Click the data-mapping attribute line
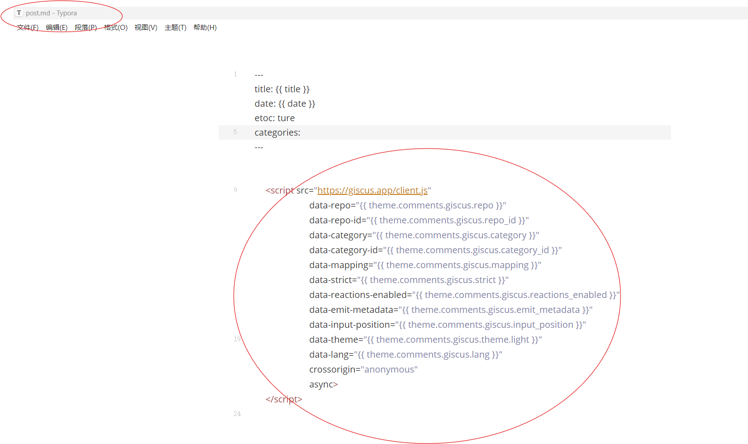This screenshot has width=748, height=444. click(425, 265)
